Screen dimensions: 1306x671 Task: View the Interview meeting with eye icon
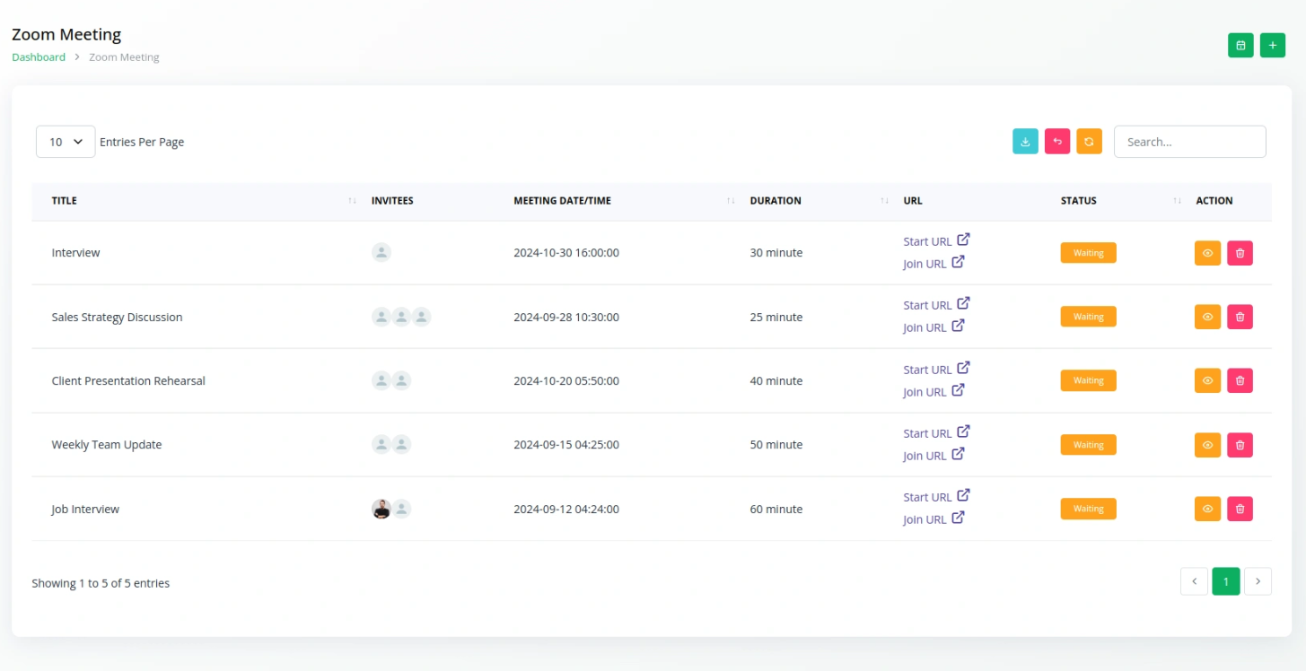pos(1207,253)
